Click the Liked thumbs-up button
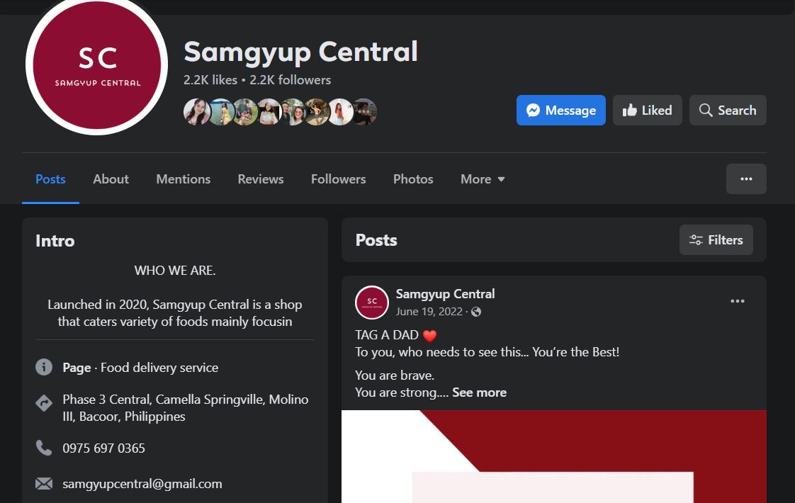This screenshot has height=503, width=795. [x=648, y=110]
